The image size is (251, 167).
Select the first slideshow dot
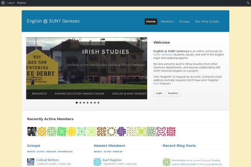[x=77, y=103]
